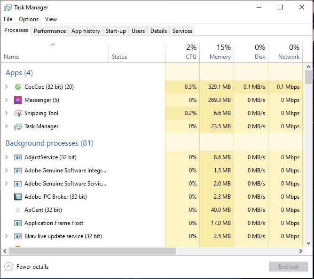Sort by CPU usage column
This screenshot has height=279, width=314.
(x=182, y=53)
